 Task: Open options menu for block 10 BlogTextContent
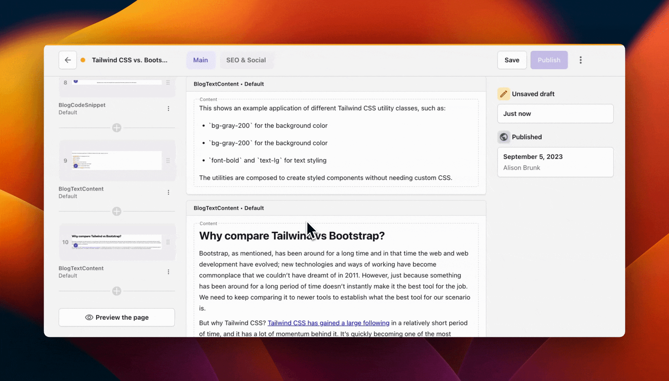pyautogui.click(x=168, y=272)
